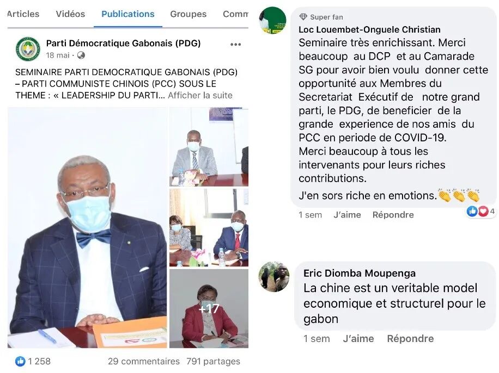Open the large photo of man in bow tie
Image resolution: width=499 pixels, height=373 pixels.
[87, 227]
